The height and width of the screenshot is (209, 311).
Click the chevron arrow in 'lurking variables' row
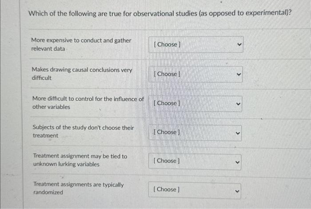click(237, 162)
